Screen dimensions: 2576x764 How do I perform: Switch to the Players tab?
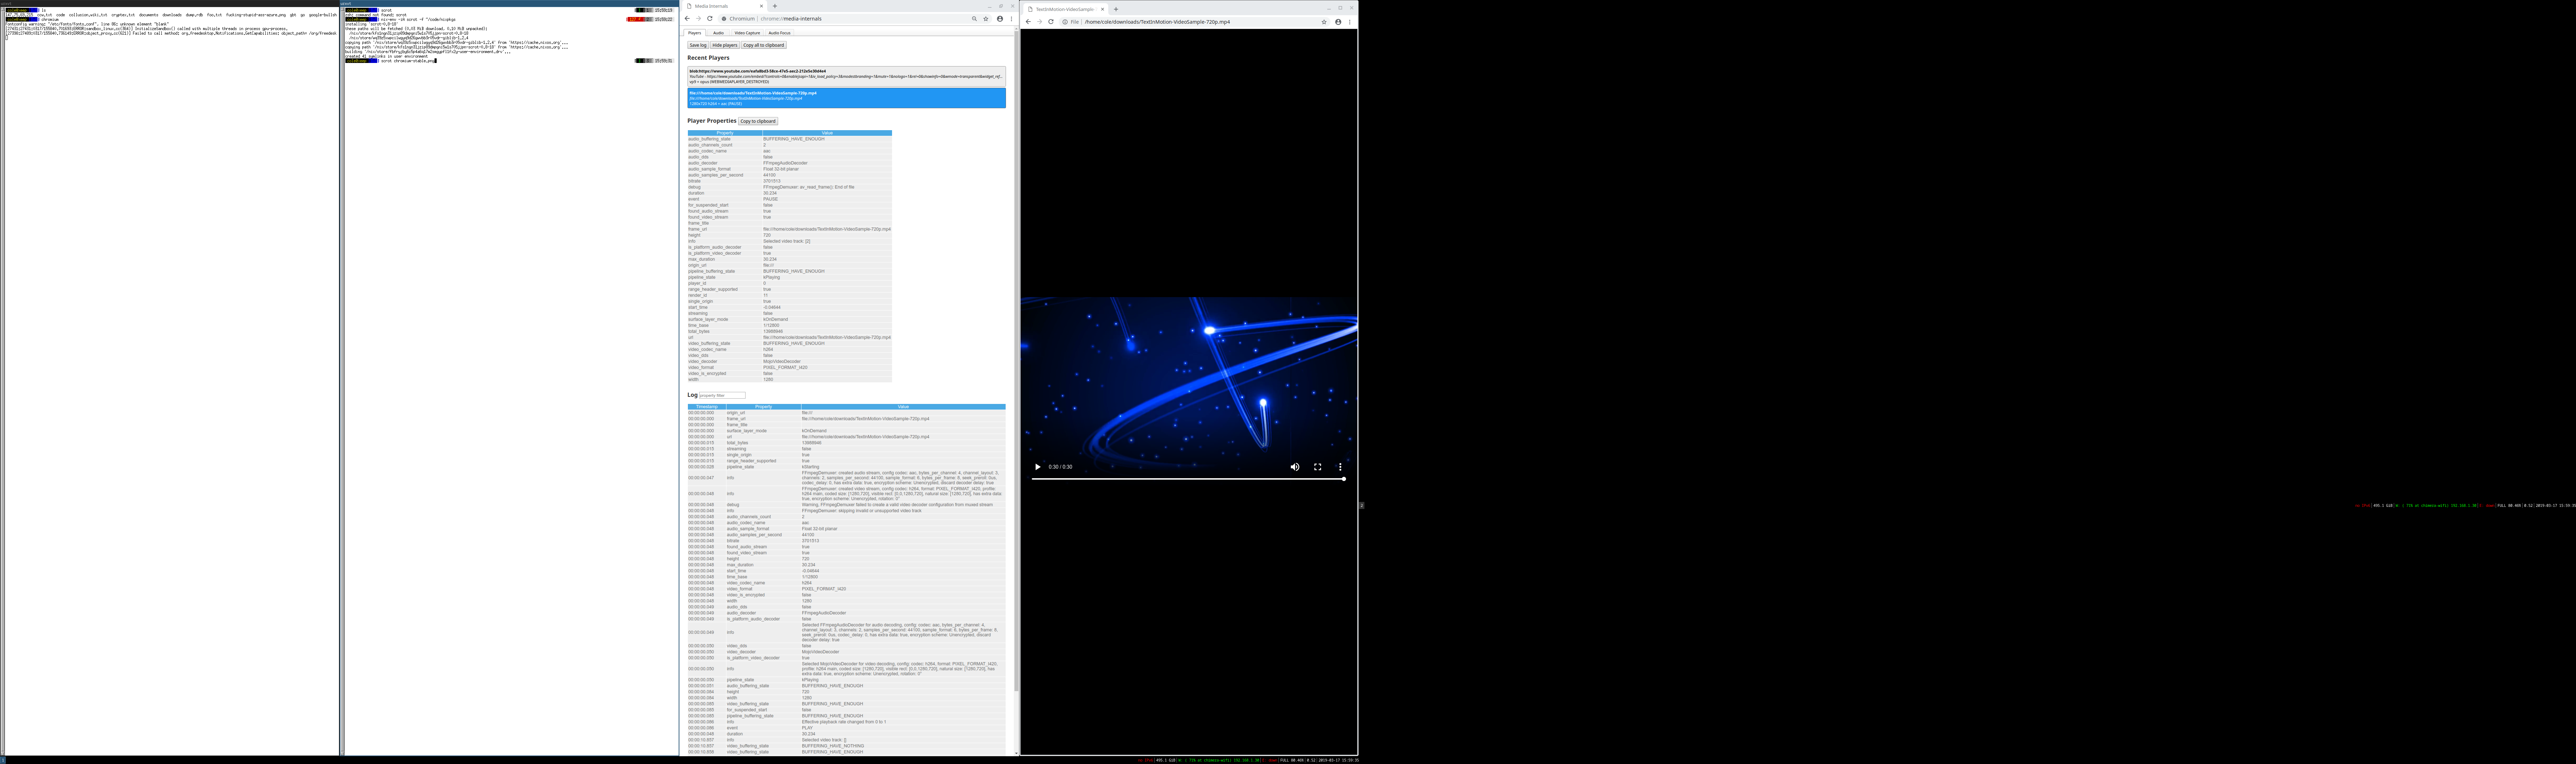[695, 33]
